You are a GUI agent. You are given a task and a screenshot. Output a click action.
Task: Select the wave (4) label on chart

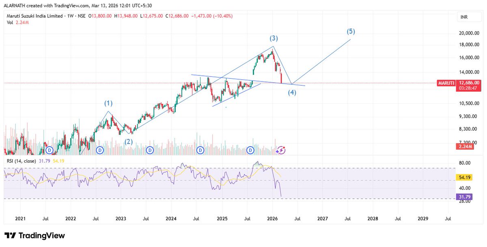pos(292,92)
